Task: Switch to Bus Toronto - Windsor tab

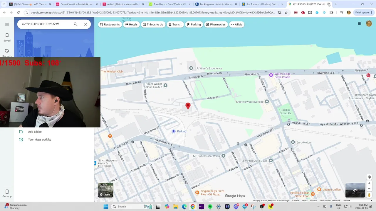Action: coord(262,4)
